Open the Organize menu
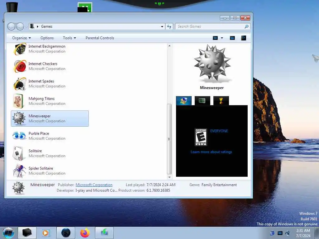Viewport: 319px width, 239px height. [x=21, y=38]
